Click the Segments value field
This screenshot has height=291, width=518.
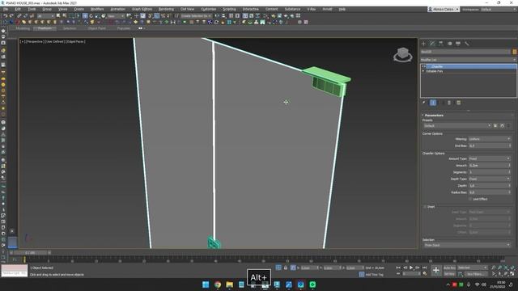pyautogui.click(x=488, y=172)
